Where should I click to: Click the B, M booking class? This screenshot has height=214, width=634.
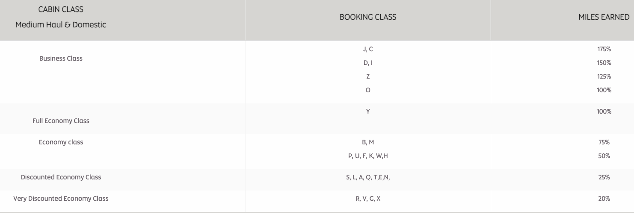[368, 142]
